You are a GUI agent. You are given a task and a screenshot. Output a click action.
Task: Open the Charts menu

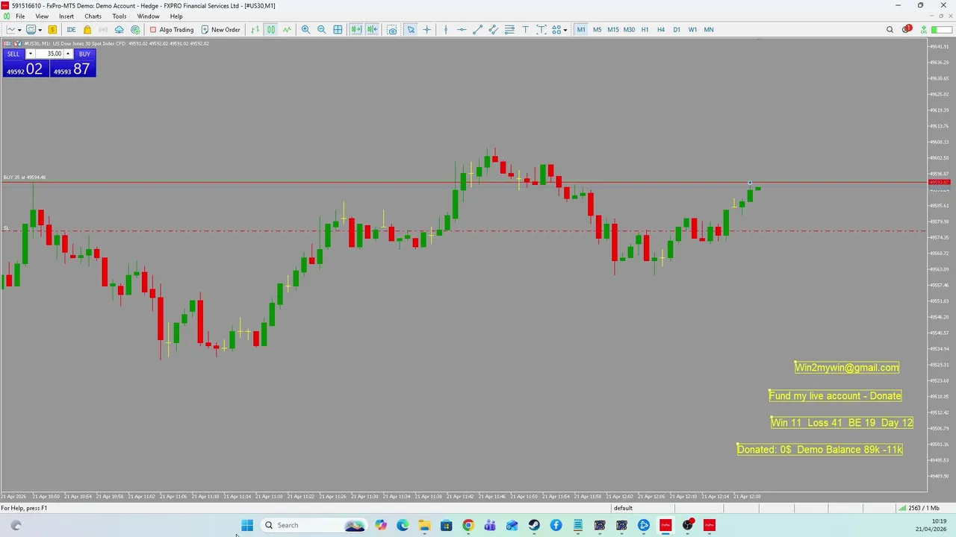tap(93, 16)
